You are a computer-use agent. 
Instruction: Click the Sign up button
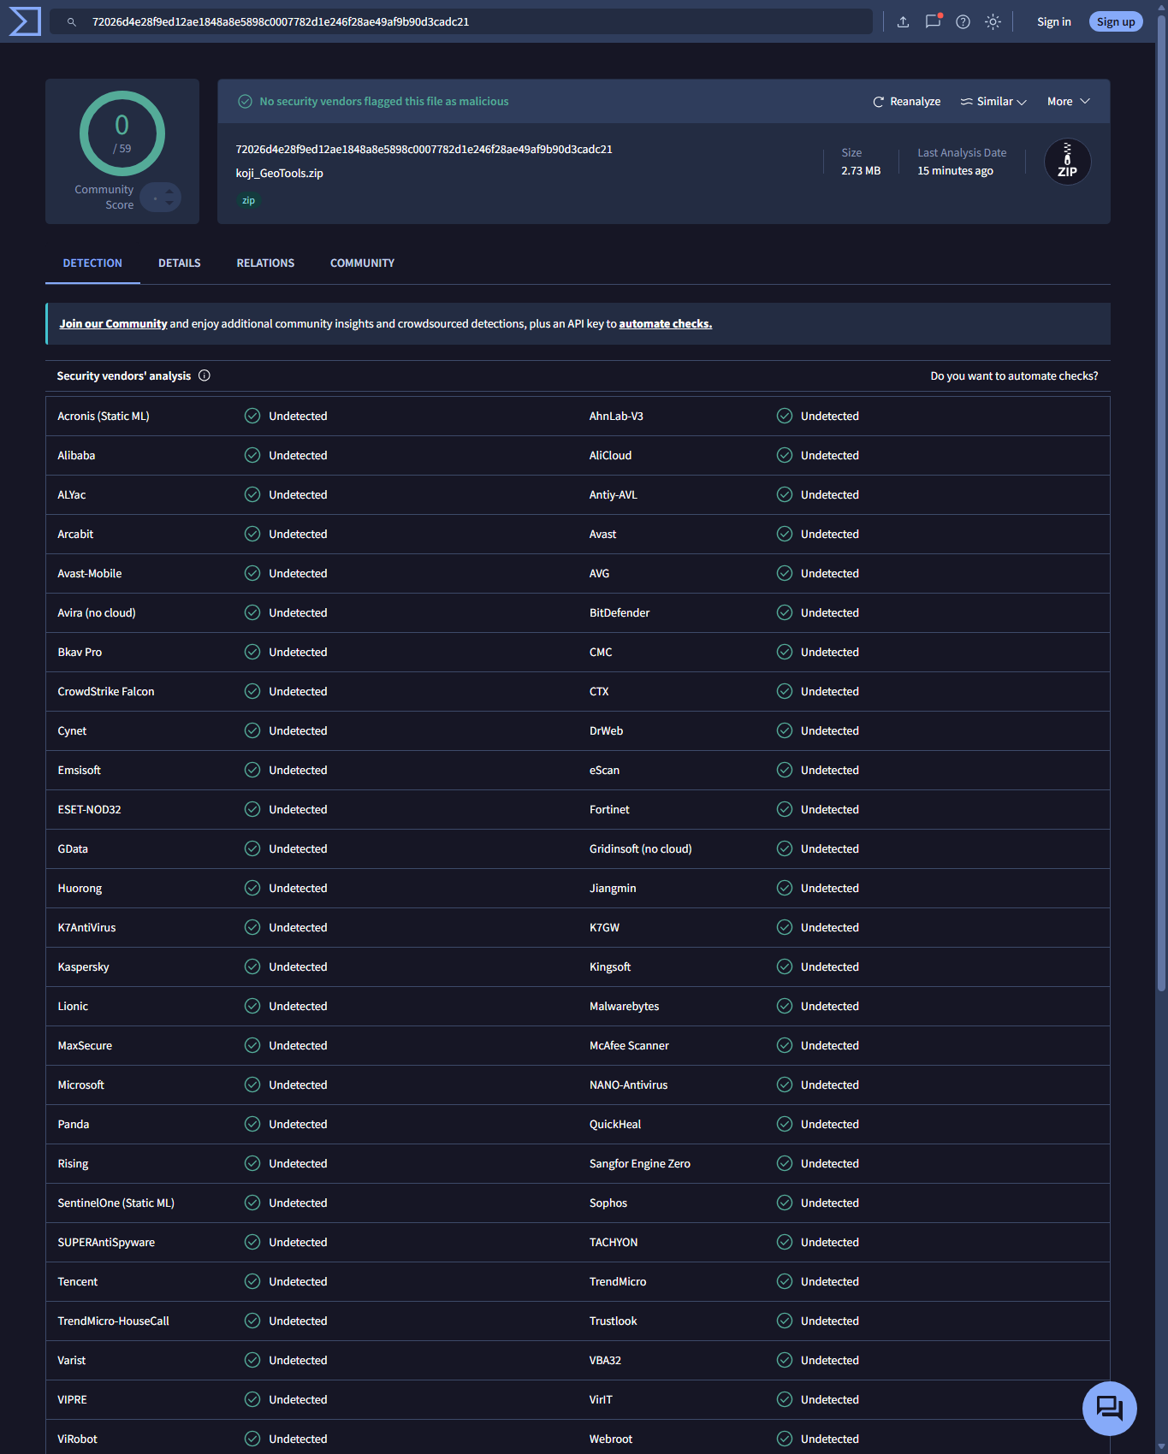1116,22
